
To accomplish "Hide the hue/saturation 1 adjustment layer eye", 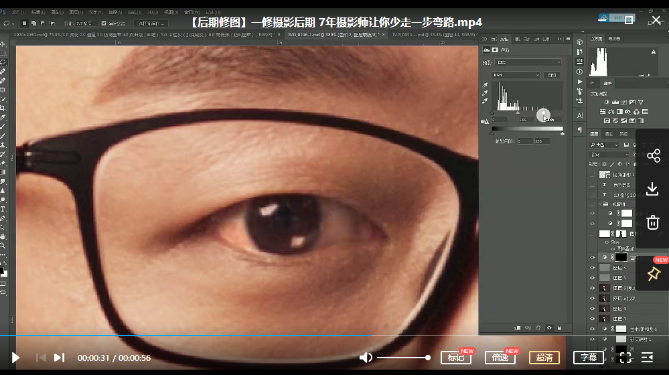I will click(x=592, y=329).
